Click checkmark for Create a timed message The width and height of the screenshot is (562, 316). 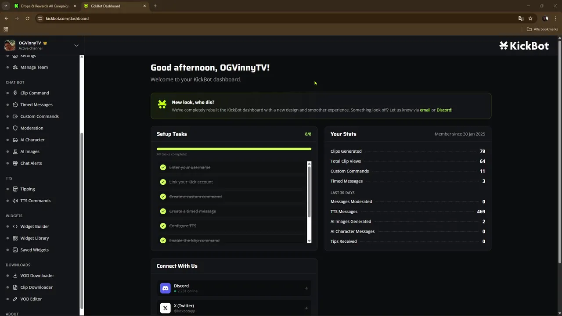tap(163, 211)
